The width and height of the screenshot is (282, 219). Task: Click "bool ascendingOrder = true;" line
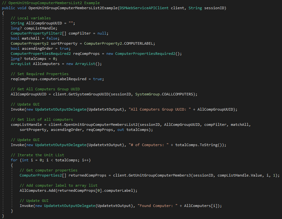41,48
